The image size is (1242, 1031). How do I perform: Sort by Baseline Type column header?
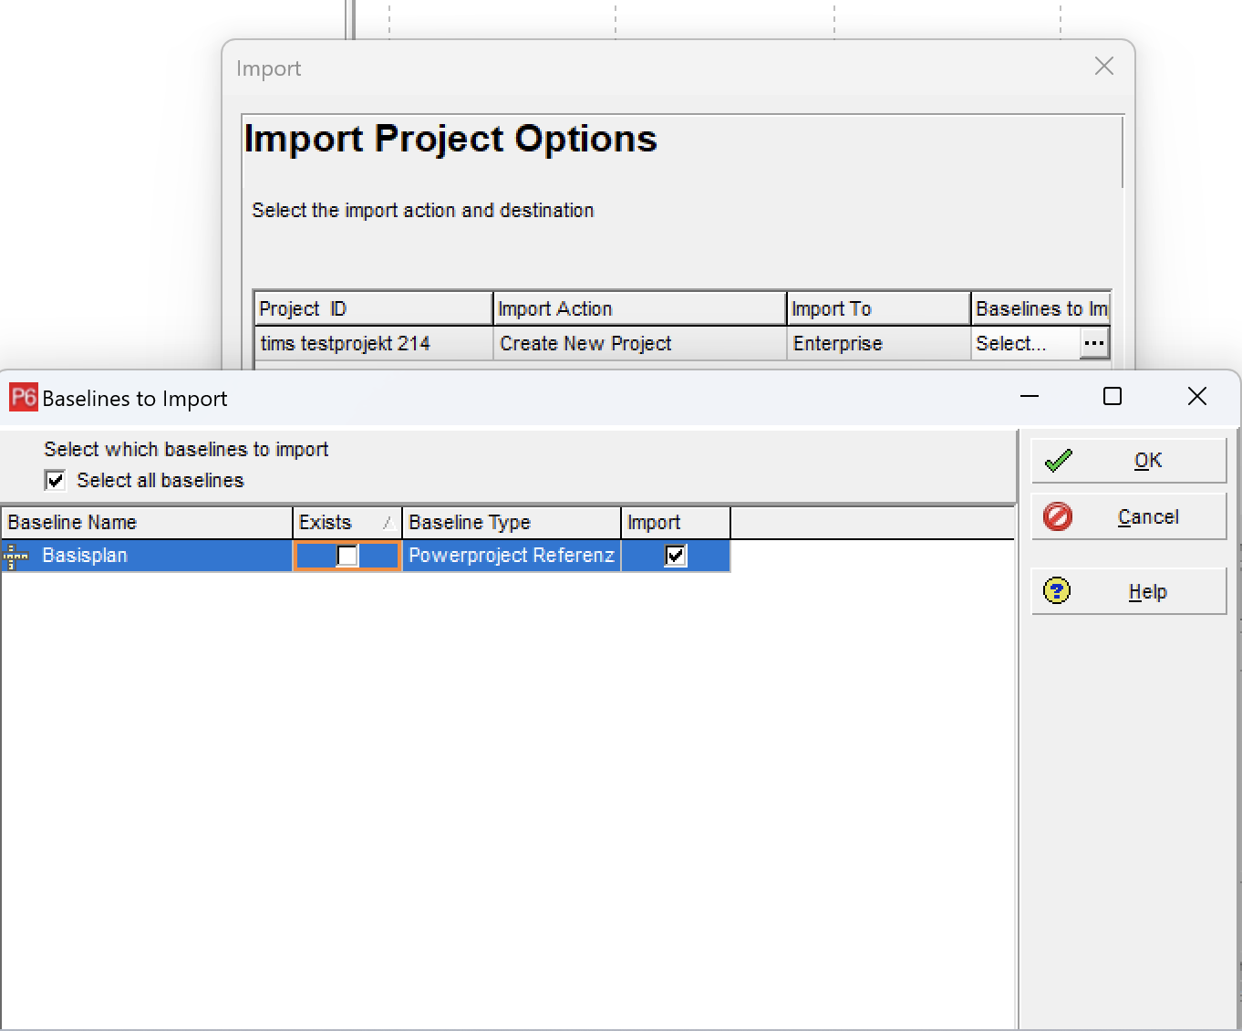click(512, 523)
